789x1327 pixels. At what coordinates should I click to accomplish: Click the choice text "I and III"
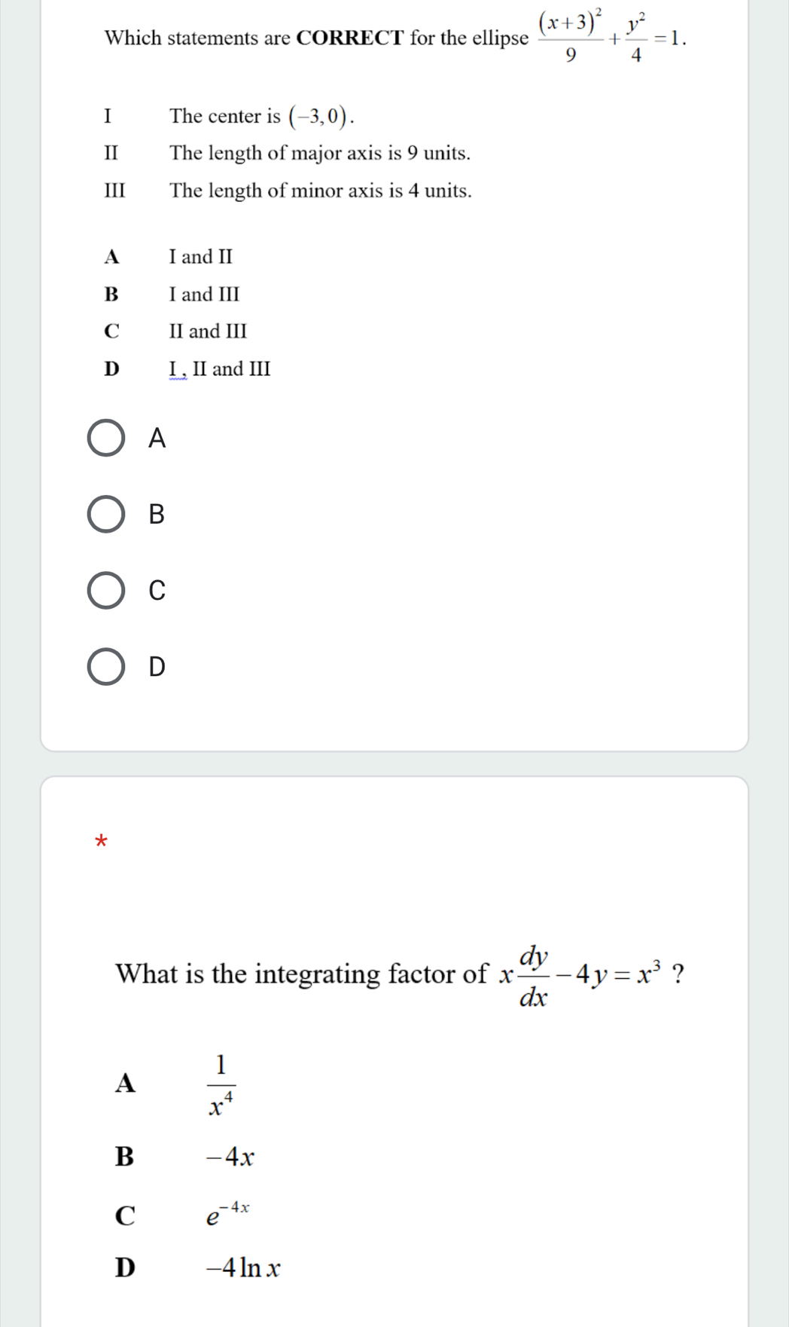(204, 294)
